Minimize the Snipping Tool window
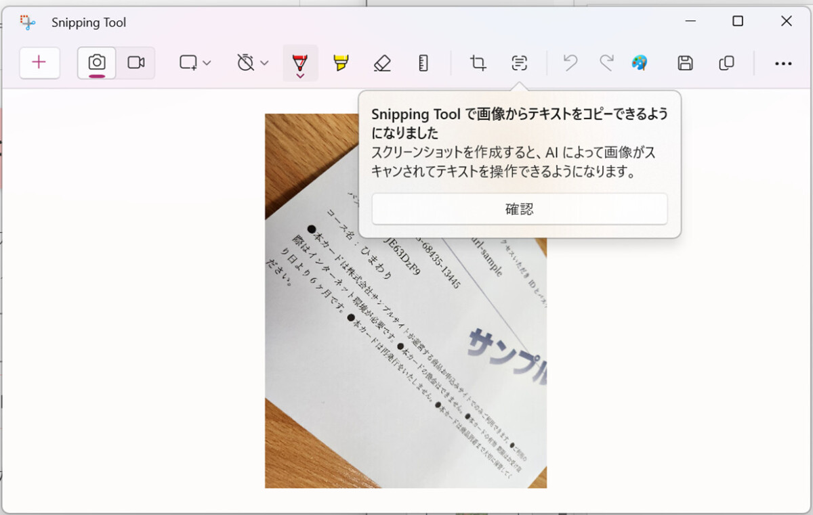813x515 pixels. [690, 21]
